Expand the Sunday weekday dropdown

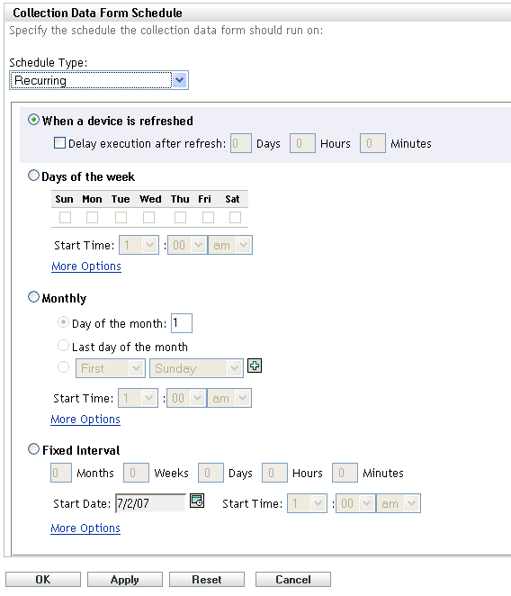(x=196, y=368)
